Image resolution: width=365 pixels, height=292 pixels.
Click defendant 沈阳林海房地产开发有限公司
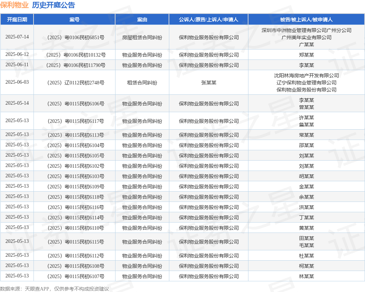click(x=306, y=75)
